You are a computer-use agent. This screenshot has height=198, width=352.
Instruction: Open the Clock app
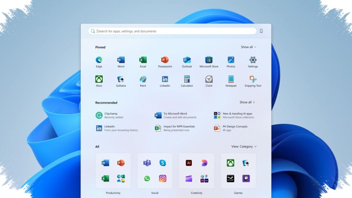pyautogui.click(x=209, y=81)
